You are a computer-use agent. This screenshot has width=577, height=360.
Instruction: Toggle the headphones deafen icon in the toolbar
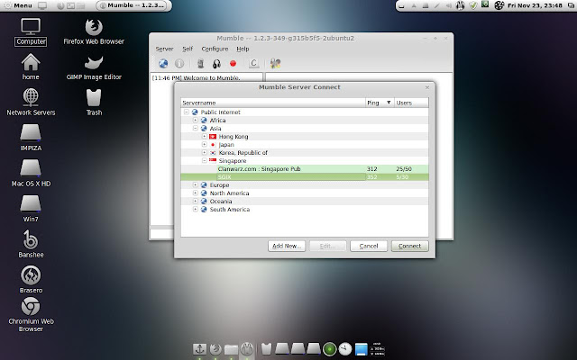point(216,64)
